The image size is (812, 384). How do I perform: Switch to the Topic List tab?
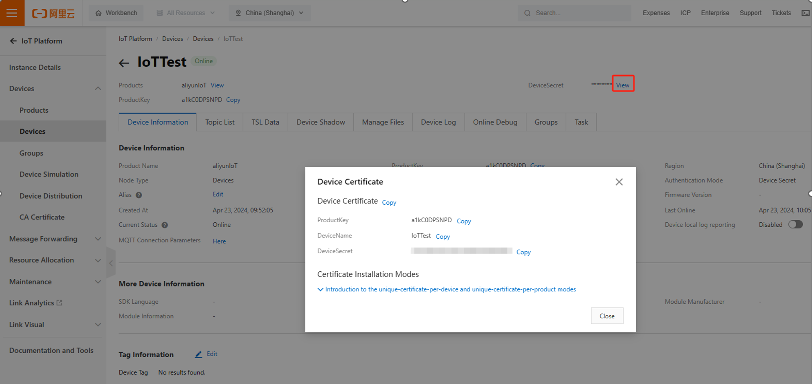tap(220, 122)
